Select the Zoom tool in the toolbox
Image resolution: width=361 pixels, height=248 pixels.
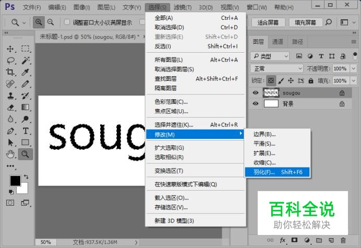(26, 154)
